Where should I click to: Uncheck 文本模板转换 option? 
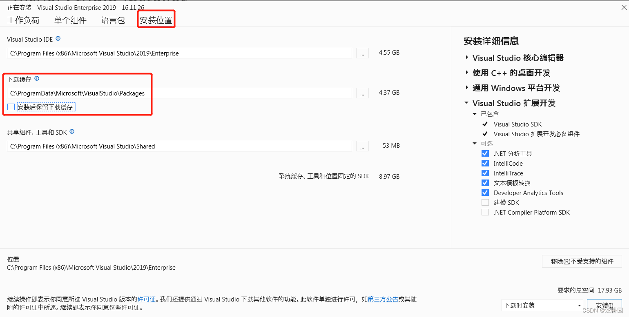point(485,183)
